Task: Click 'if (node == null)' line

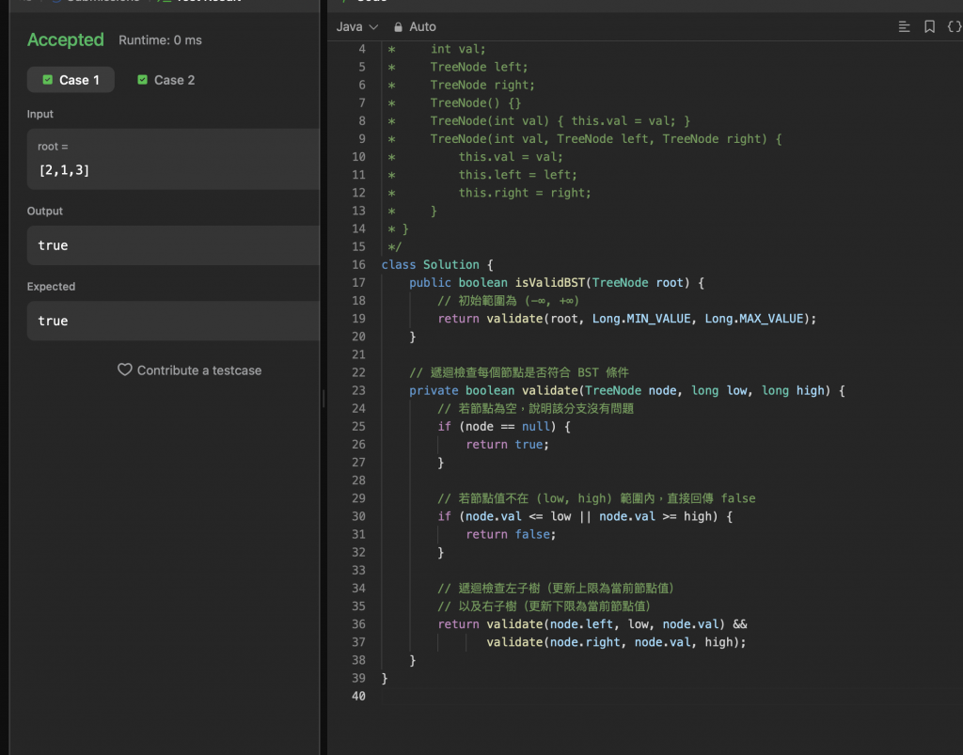Action: click(504, 427)
